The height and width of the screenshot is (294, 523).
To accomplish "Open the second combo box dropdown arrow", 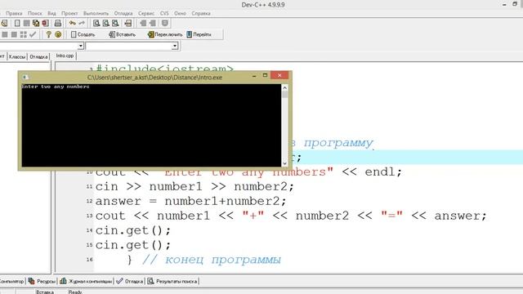I will point(175,46).
